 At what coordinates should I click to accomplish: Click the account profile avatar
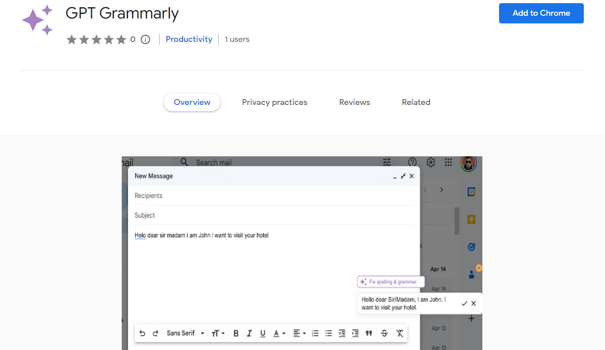coord(468,163)
